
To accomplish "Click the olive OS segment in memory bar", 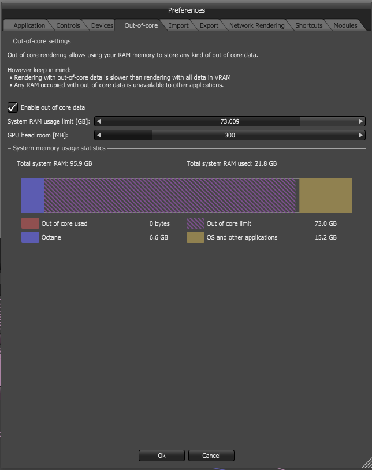I will click(326, 196).
